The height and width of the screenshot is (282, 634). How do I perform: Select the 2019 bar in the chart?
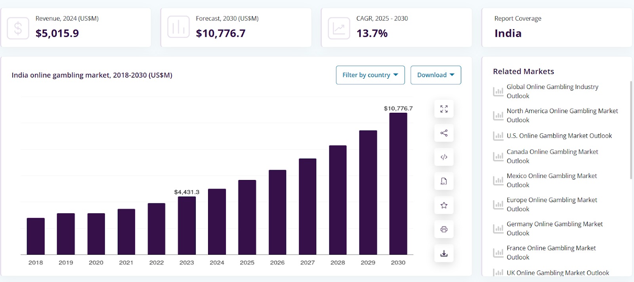[66, 234]
